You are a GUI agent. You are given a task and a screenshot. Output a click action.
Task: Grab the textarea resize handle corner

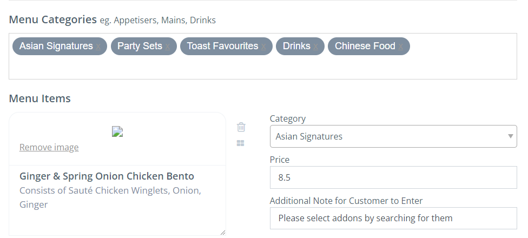(223, 233)
